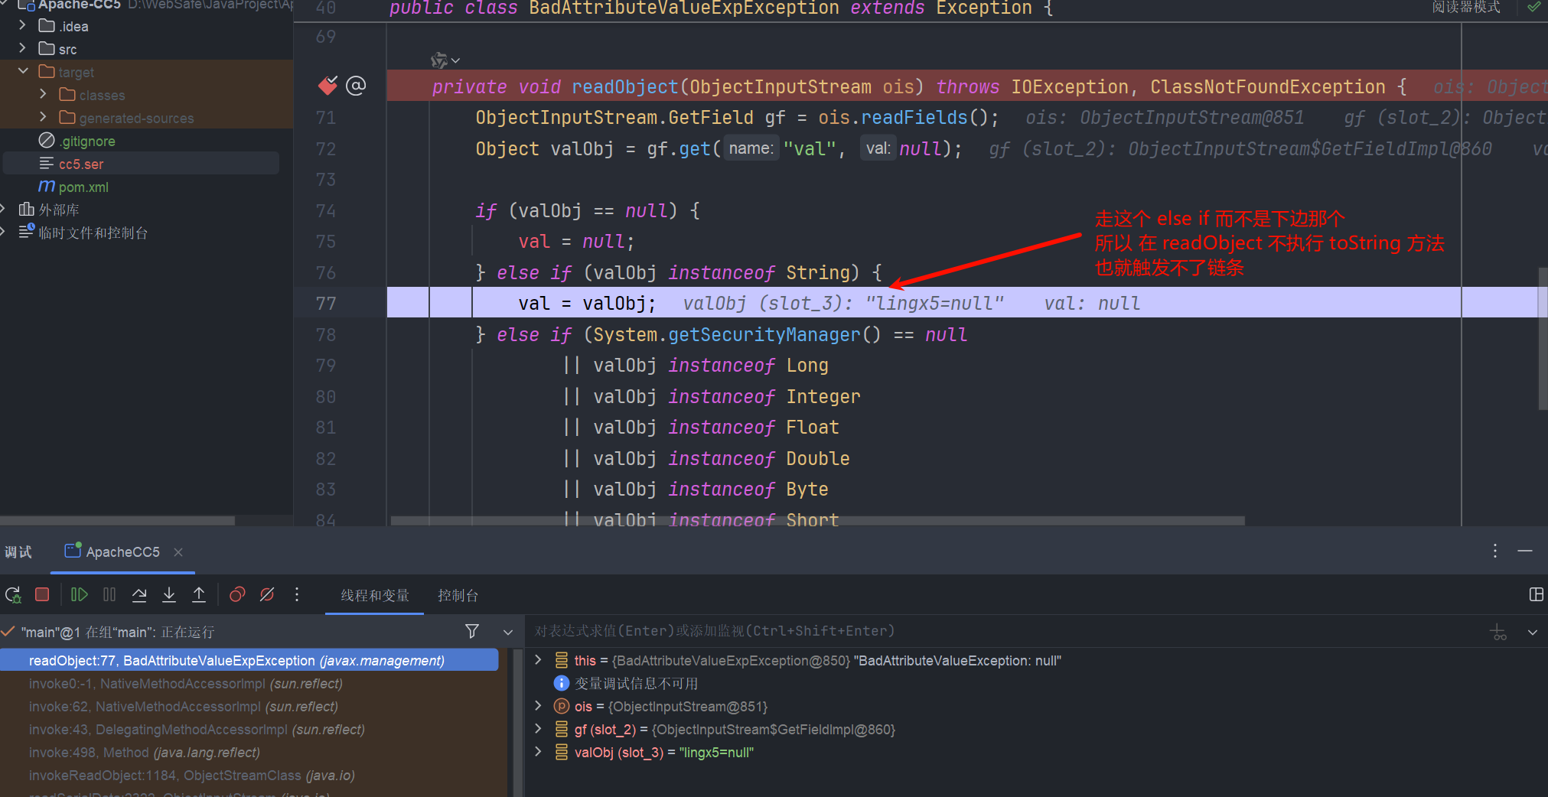This screenshot has height=797, width=1548.
Task: Select the invoke0:-1 NativeMethodAccessorImpl frame
Action: (x=249, y=683)
